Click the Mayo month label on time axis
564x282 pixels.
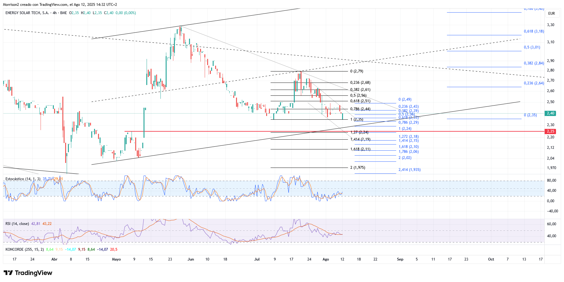click(116, 259)
